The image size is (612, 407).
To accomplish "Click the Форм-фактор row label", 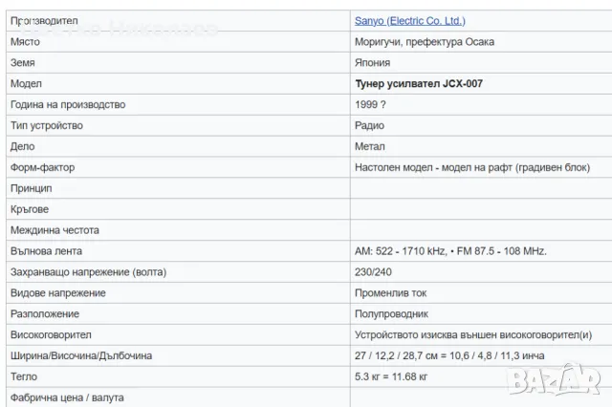I will point(42,167).
